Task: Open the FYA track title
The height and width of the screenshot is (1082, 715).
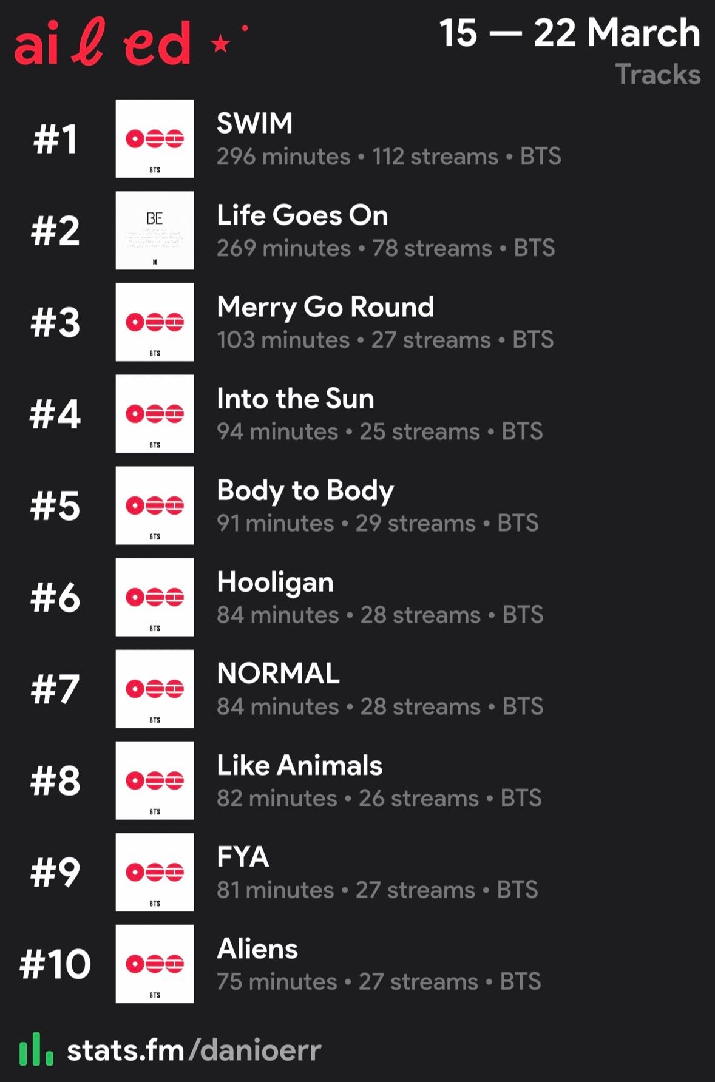Action: [x=243, y=857]
